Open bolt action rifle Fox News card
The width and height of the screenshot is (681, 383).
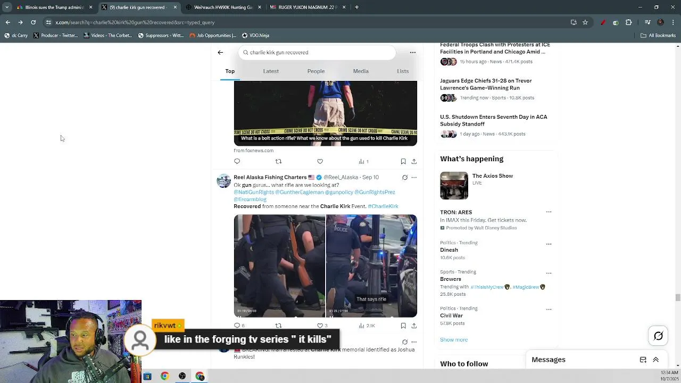(325, 113)
